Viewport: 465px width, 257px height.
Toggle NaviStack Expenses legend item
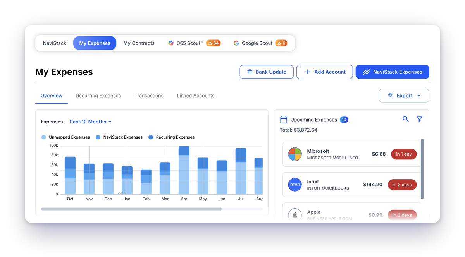coord(119,137)
